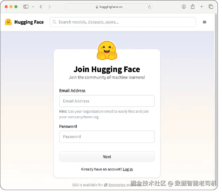Image resolution: width=222 pixels, height=192 pixels.
Task: Click the yellow minimize window button
Action: (x=11, y=7)
